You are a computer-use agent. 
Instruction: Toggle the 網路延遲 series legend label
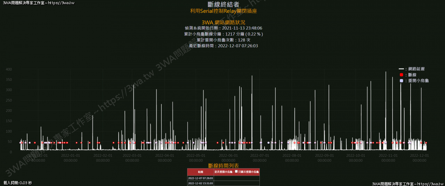coord(416,69)
